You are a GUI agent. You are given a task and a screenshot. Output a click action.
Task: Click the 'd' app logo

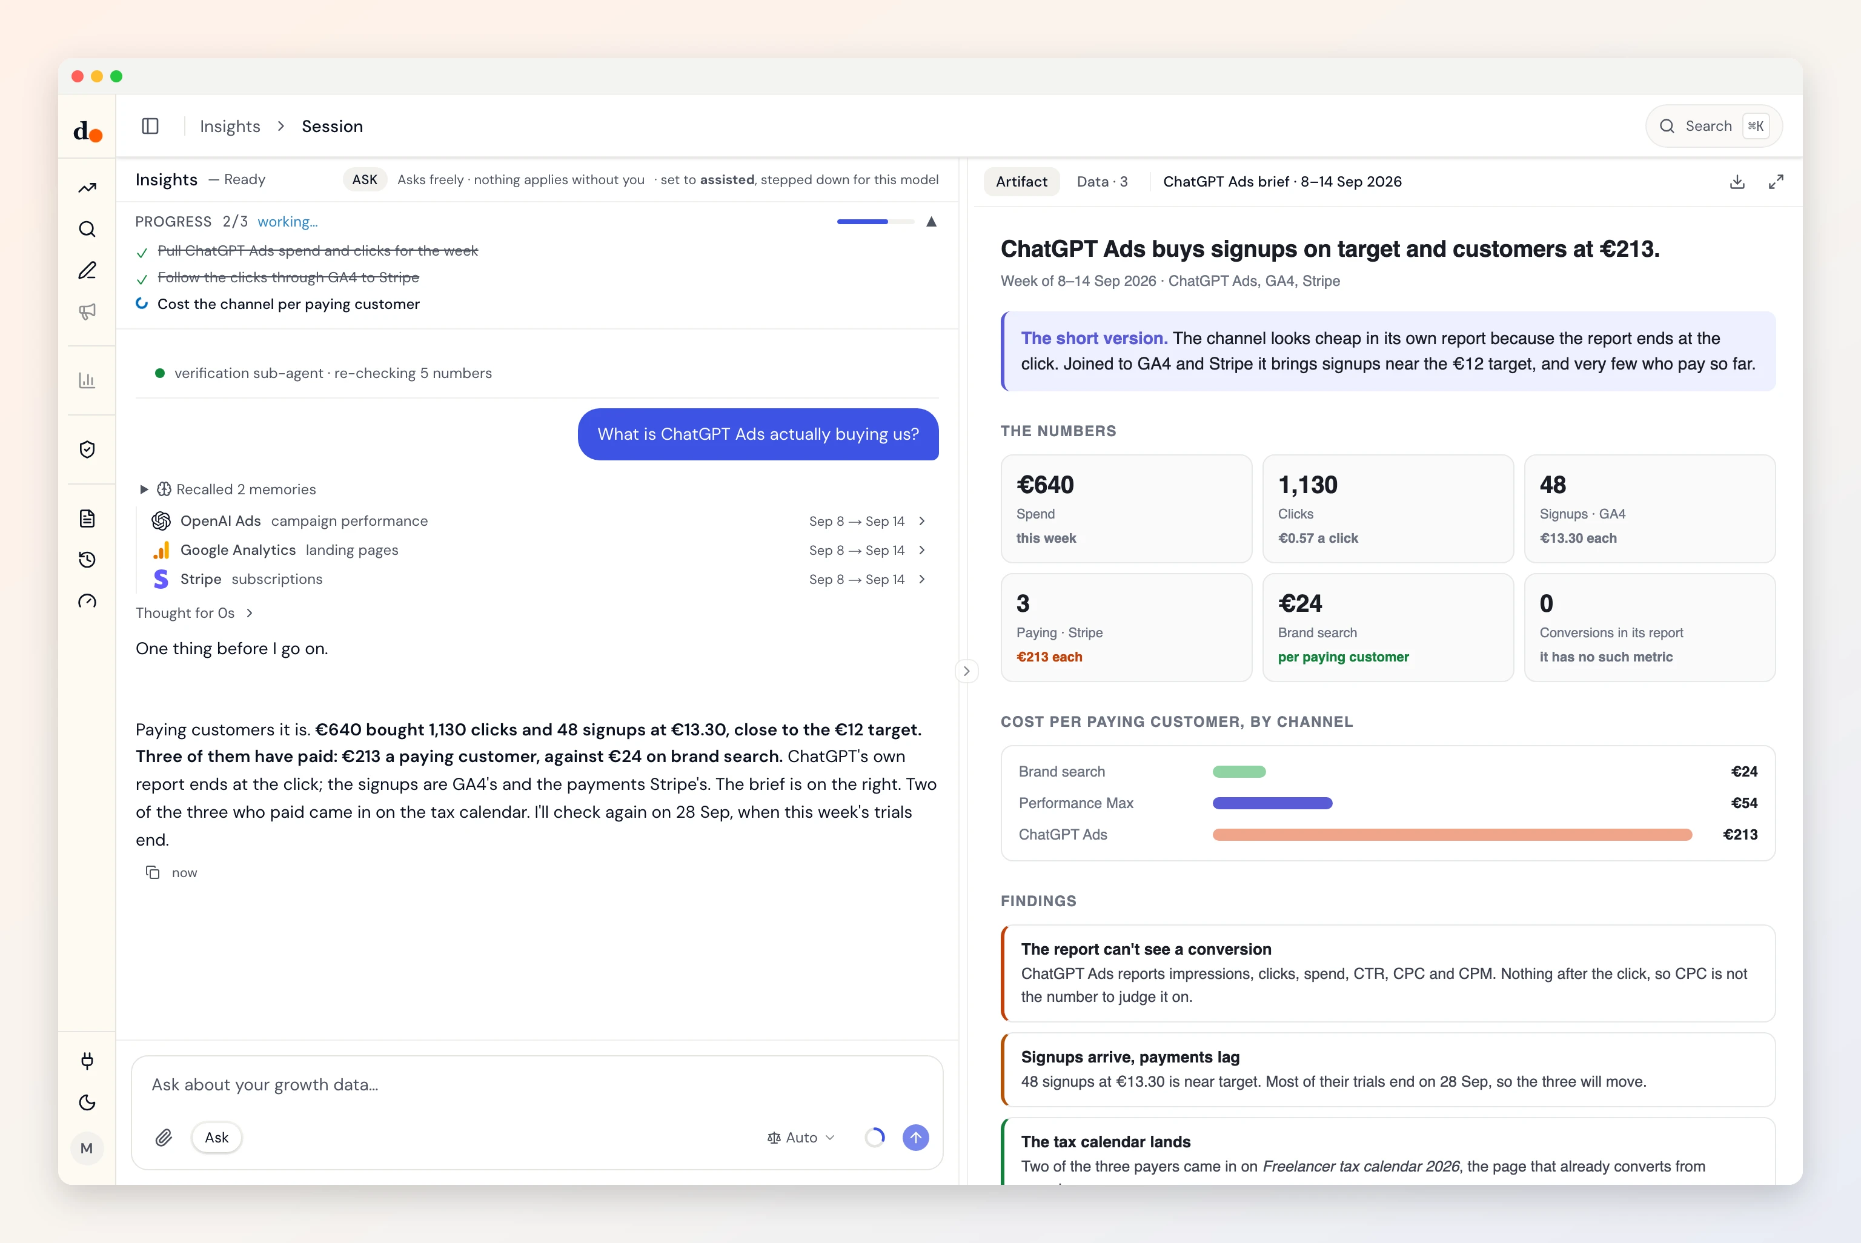click(x=87, y=131)
